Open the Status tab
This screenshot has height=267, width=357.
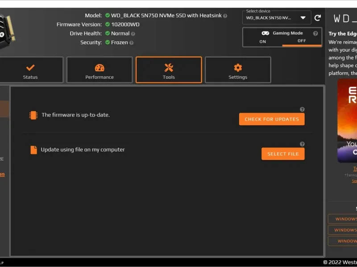click(x=31, y=70)
